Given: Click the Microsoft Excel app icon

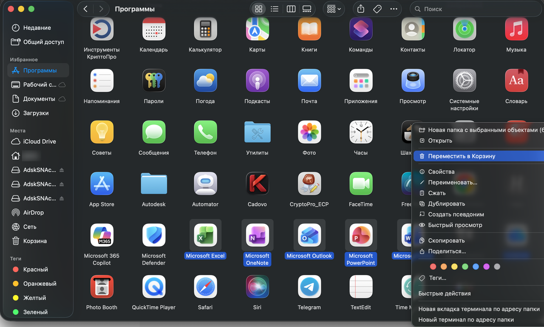Looking at the screenshot, I should coord(205,235).
